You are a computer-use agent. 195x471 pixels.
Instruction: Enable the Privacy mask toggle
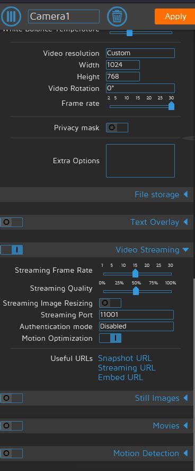(x=117, y=128)
